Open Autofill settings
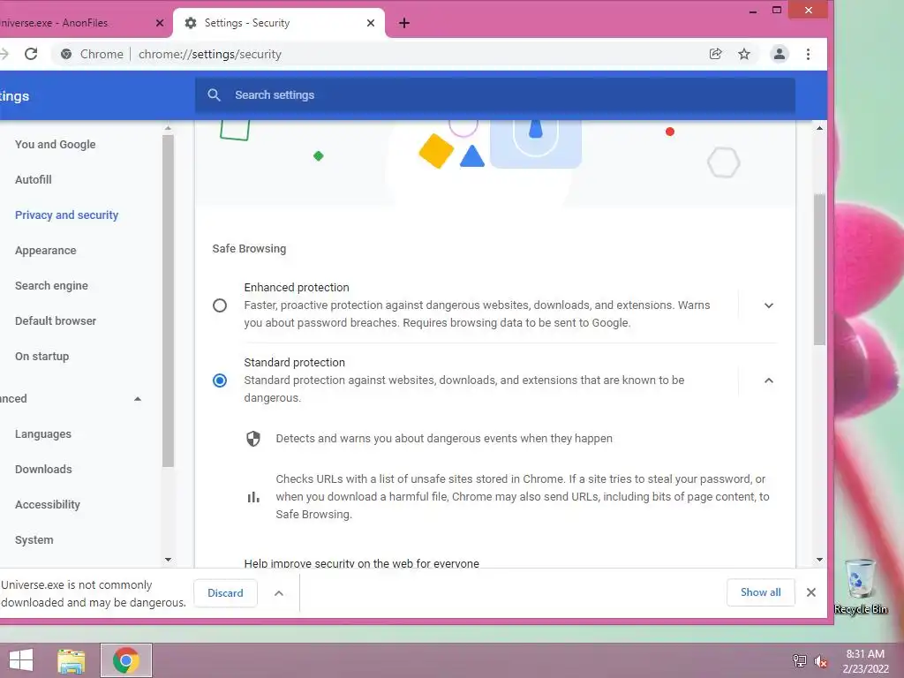 tap(34, 180)
